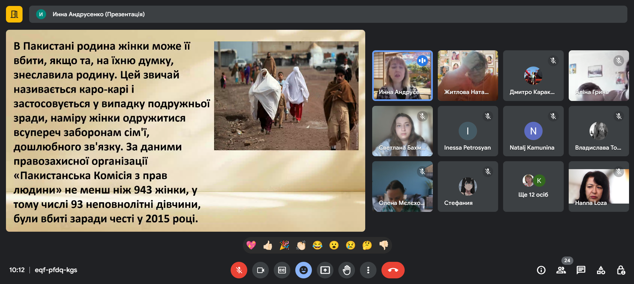634x284 pixels.
Task: Open host controls lock icon
Action: pyautogui.click(x=621, y=270)
